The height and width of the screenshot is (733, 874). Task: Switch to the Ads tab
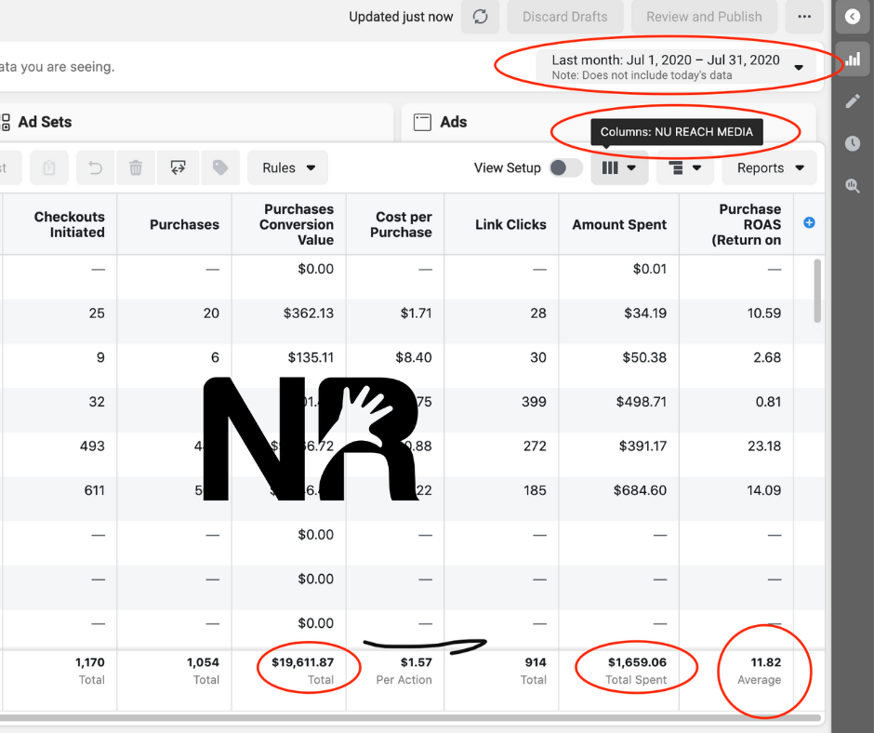[453, 122]
